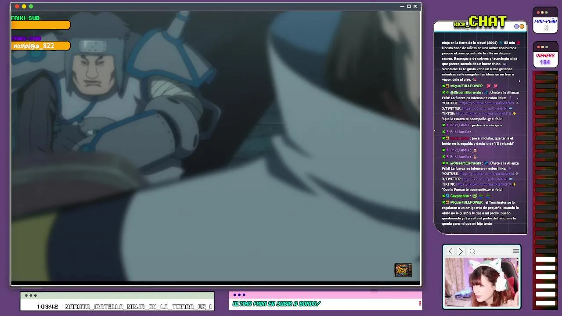Go forward in the webcam browser frame
562x316 pixels.
coord(461,251)
